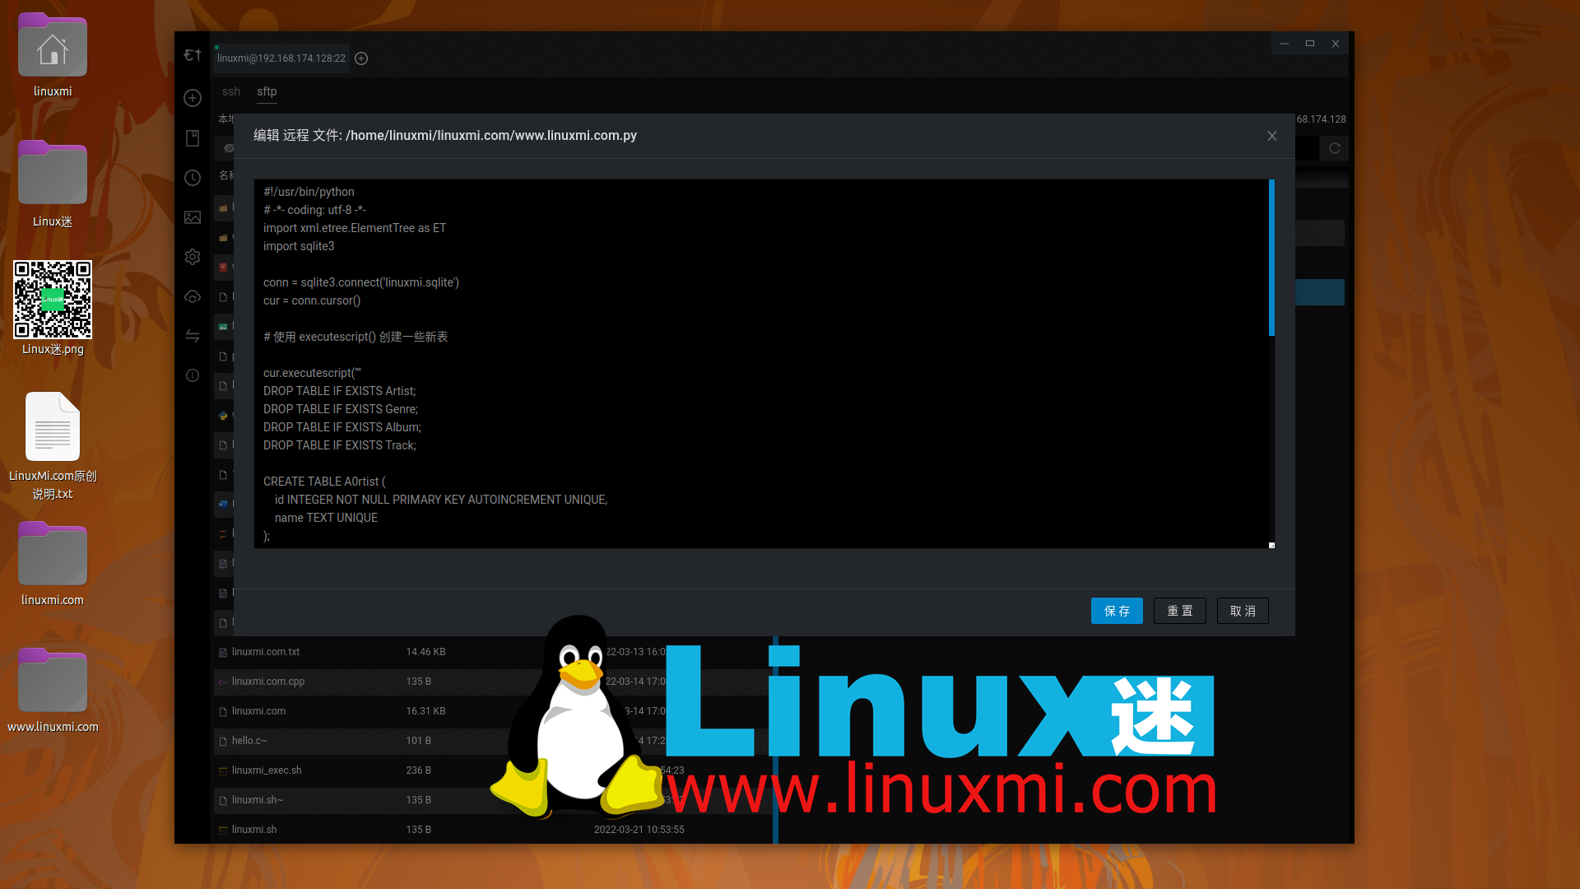Select linuxmi.sh file row

point(494,830)
